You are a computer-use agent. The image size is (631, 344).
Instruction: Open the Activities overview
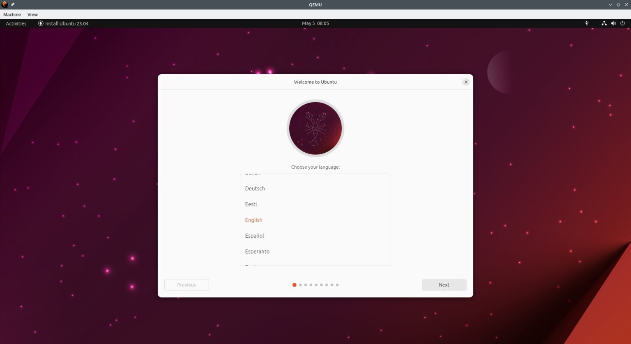(16, 23)
